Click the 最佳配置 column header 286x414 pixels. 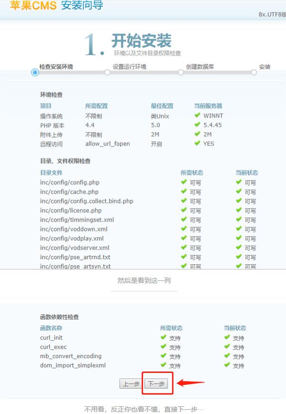coord(162,106)
